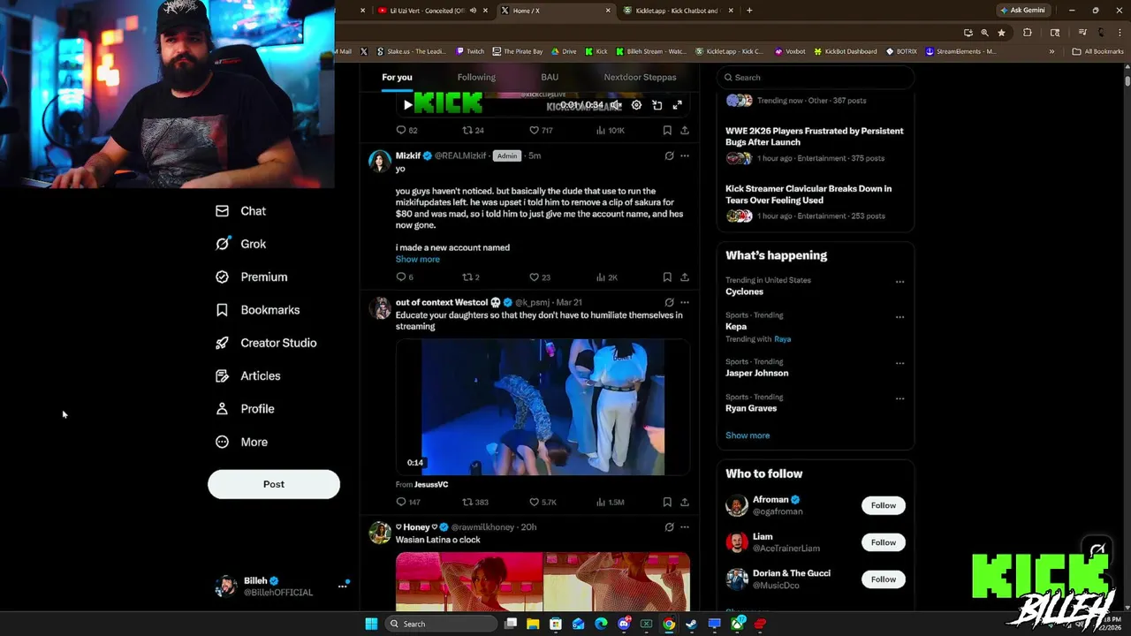This screenshot has height=636, width=1131.
Task: Open Chrome extensions puzzle icon
Action: point(1027,33)
